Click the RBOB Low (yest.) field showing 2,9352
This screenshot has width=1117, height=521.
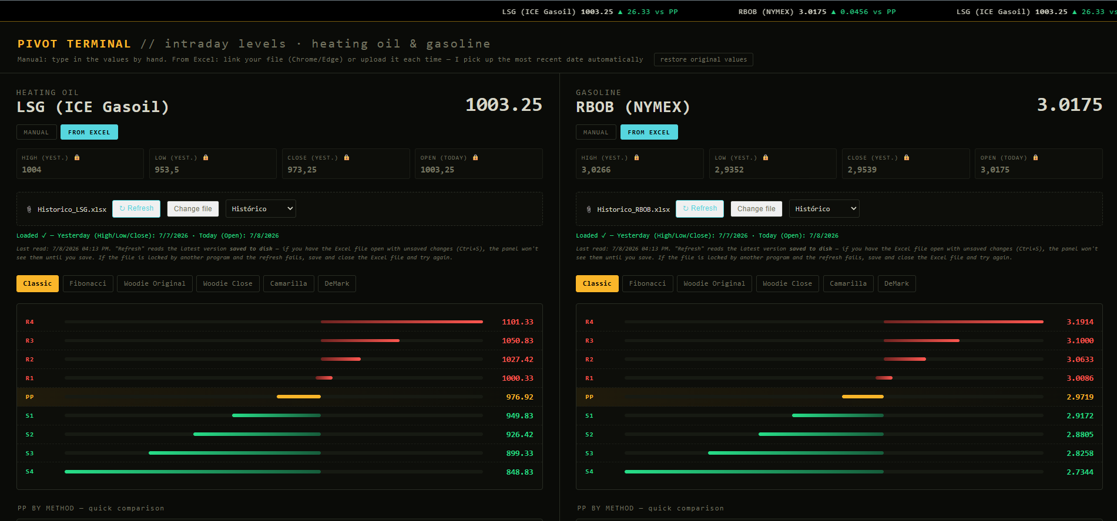[x=773, y=164]
